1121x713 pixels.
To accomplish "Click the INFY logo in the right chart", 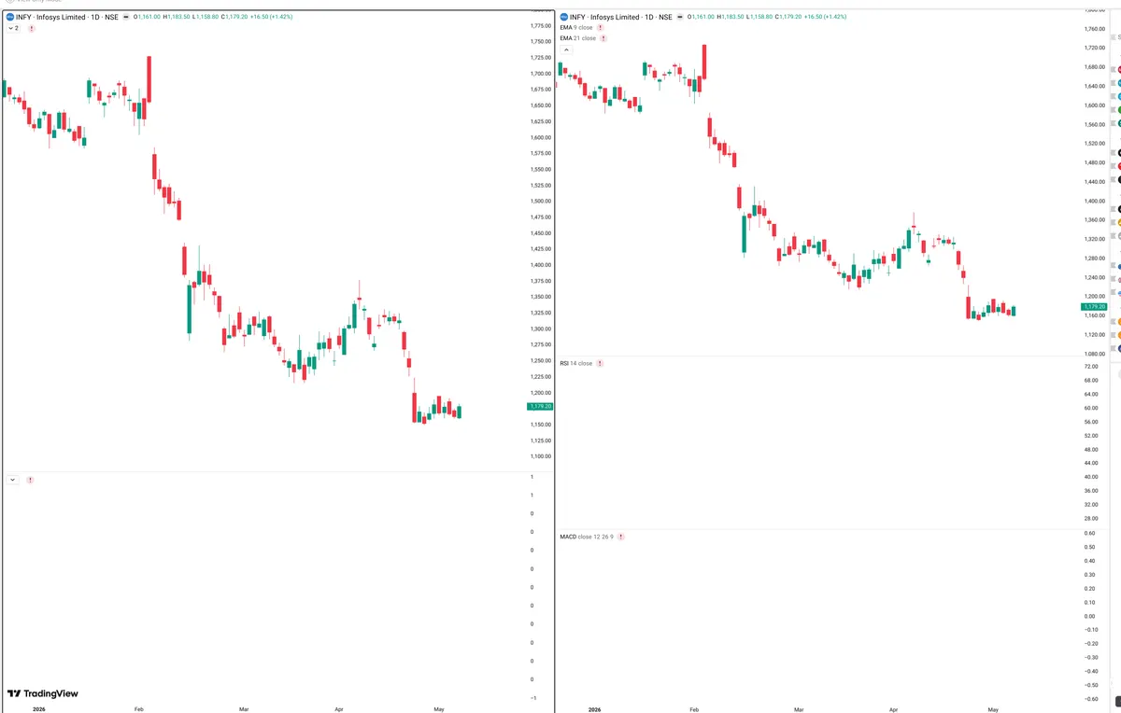I will click(564, 17).
